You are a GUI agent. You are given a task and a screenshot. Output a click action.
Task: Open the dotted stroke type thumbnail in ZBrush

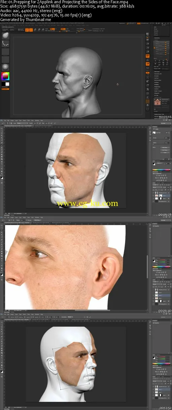tap(5, 44)
